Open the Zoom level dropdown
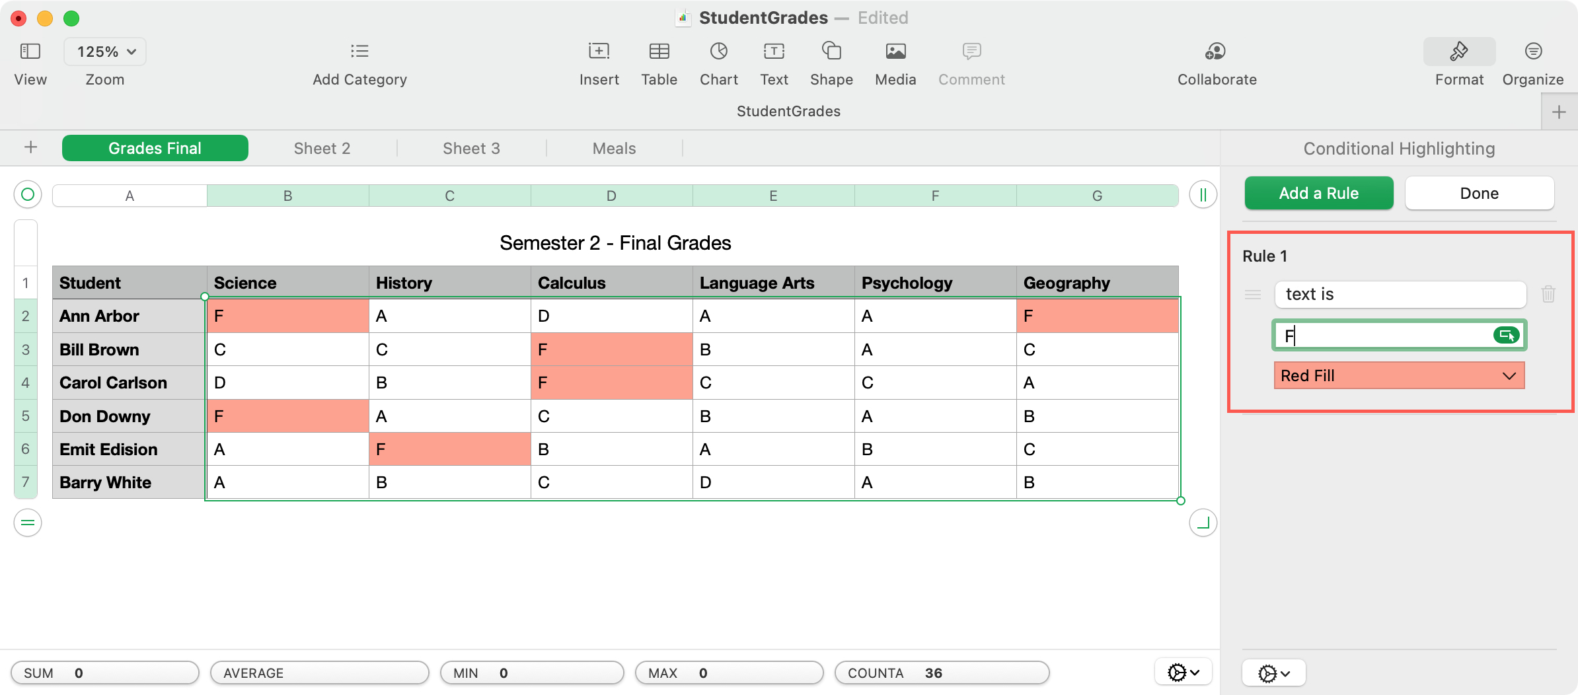 coord(104,51)
